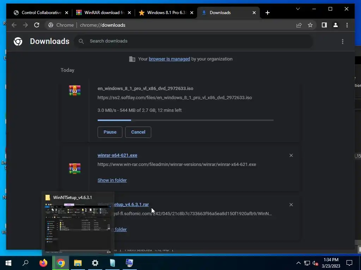Open the winrar-x64-621.exe file link
The image size is (361, 270).
(x=117, y=155)
